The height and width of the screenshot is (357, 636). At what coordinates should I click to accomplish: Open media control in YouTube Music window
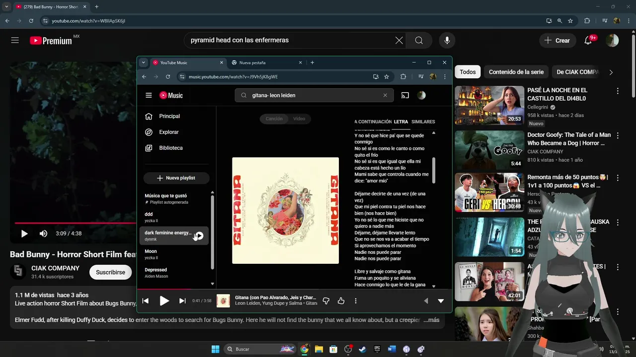click(421, 77)
